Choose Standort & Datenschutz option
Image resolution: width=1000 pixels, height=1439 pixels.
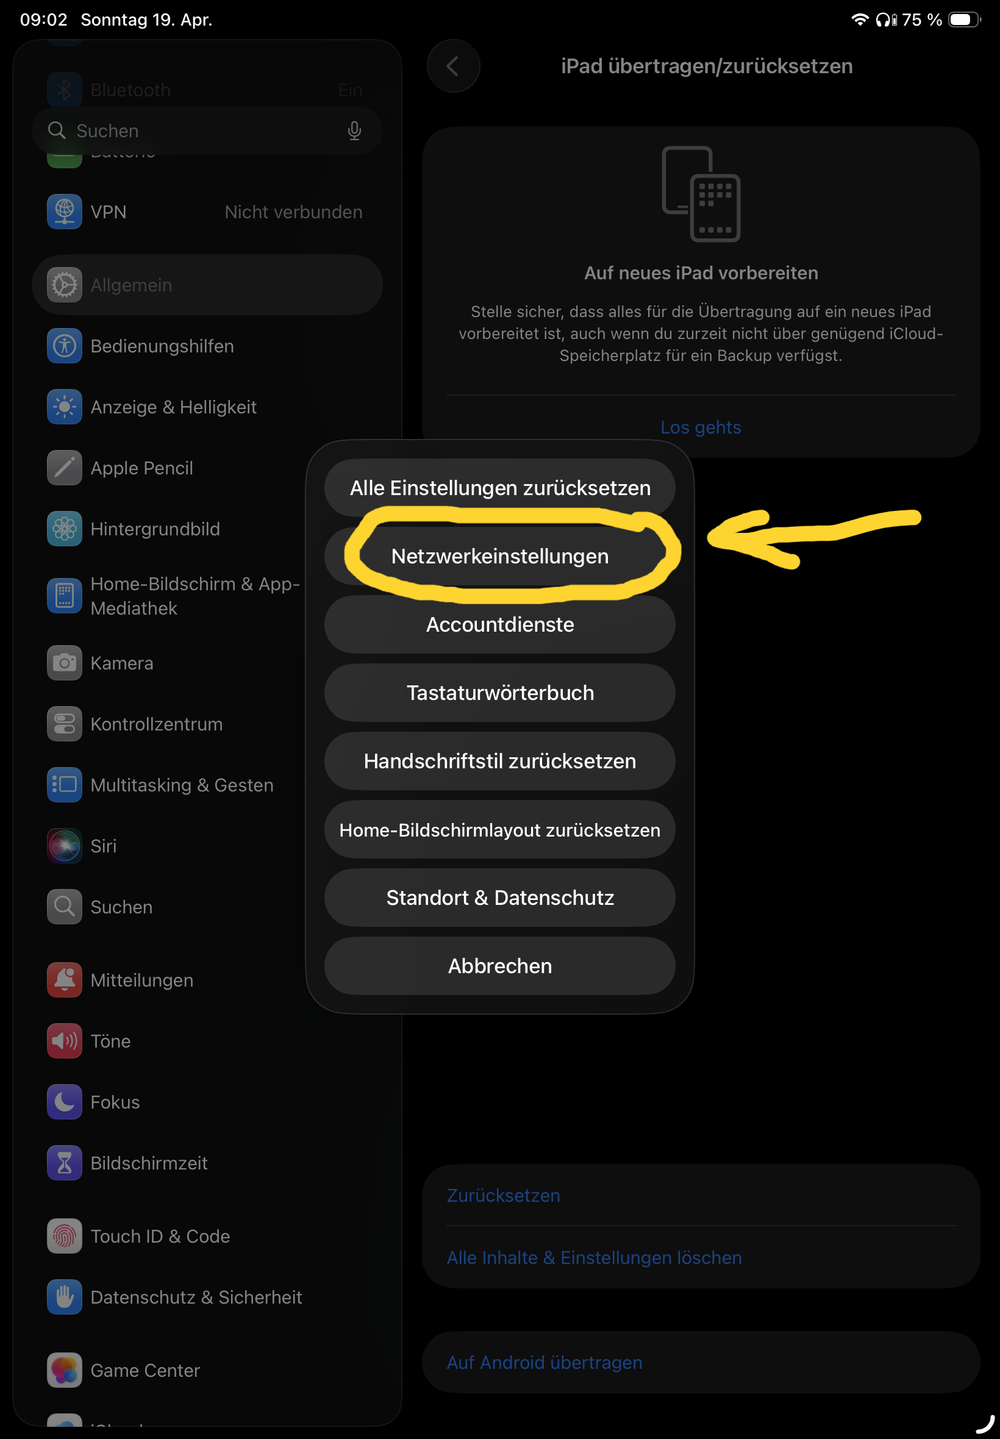[499, 898]
